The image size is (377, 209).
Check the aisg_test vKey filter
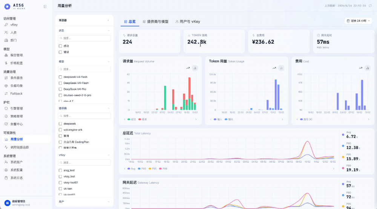pyautogui.click(x=60, y=170)
